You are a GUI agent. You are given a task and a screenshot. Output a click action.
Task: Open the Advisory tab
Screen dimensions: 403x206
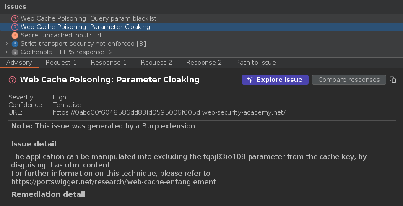click(x=19, y=63)
